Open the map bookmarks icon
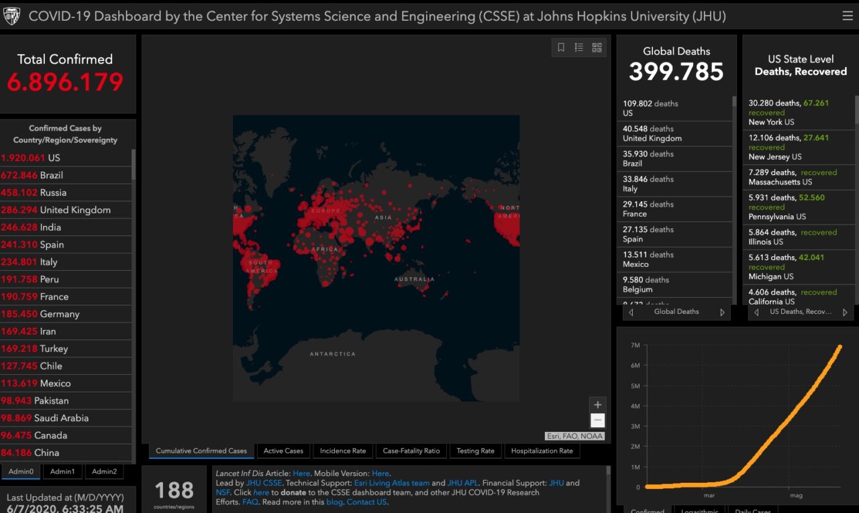 (561, 47)
